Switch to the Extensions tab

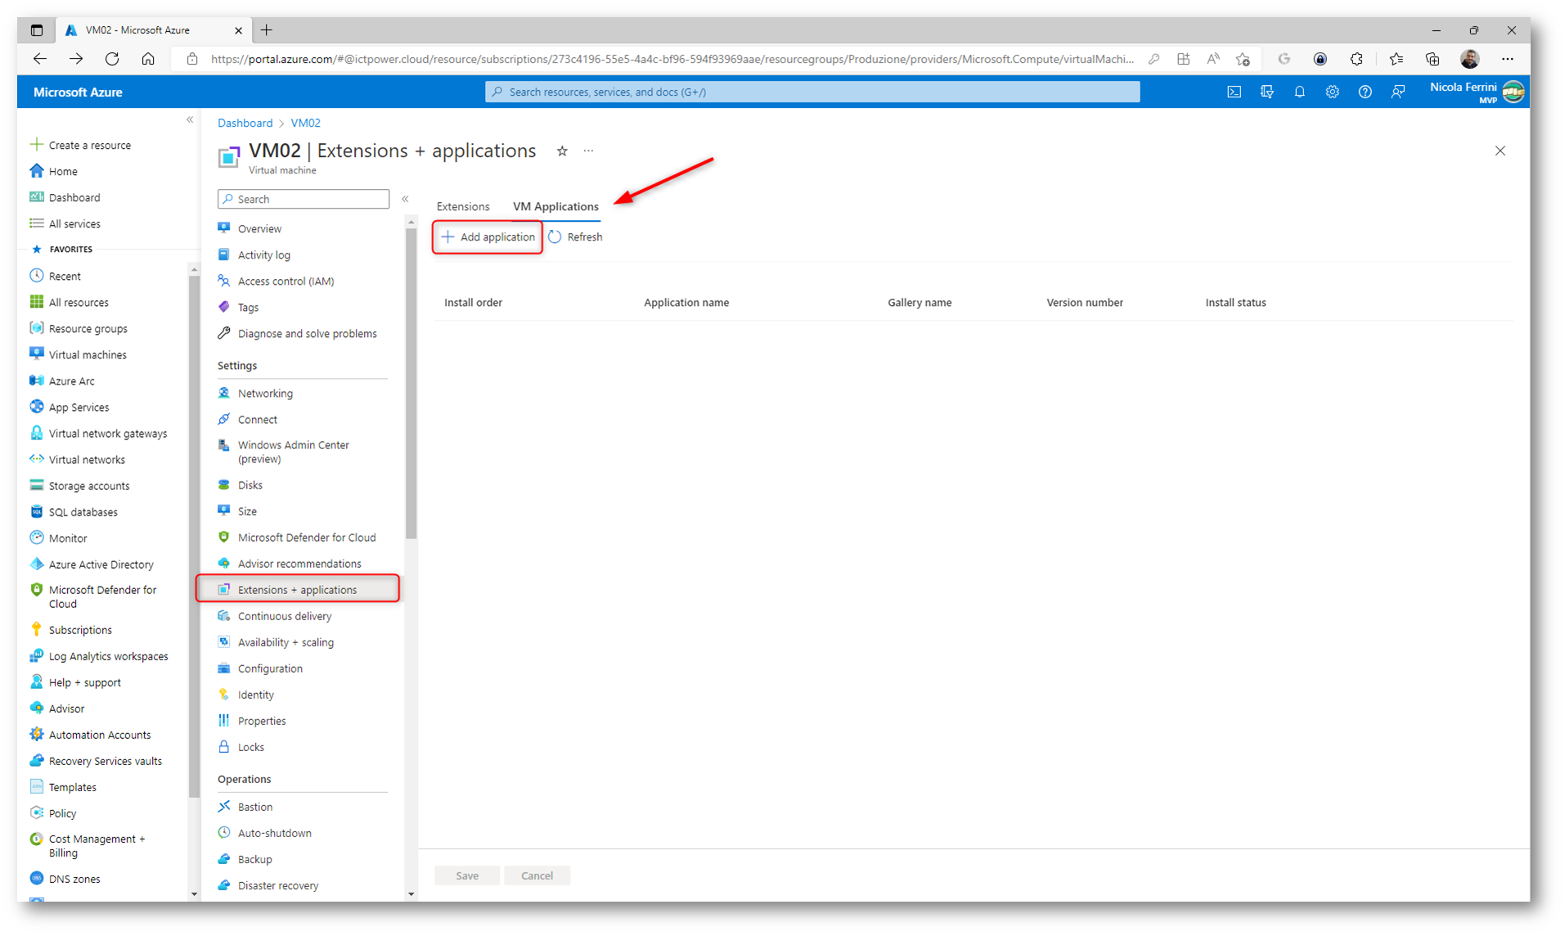(463, 206)
